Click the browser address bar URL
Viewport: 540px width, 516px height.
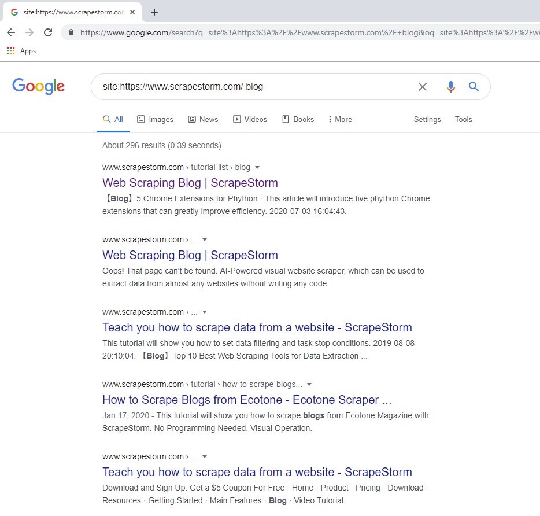309,32
